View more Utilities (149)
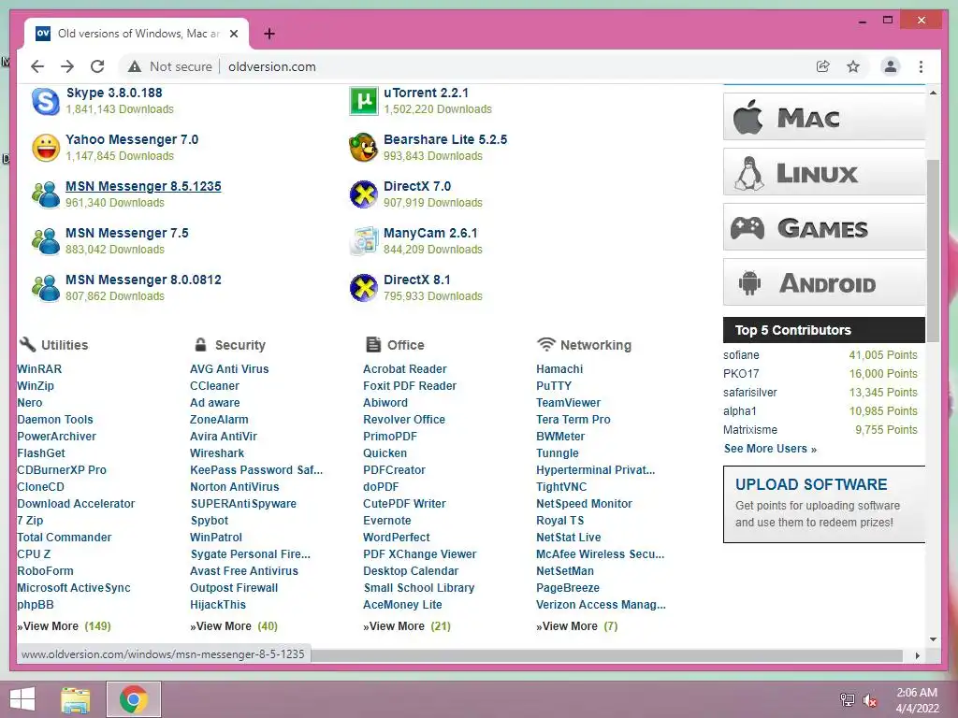958x718 pixels. click(x=65, y=625)
